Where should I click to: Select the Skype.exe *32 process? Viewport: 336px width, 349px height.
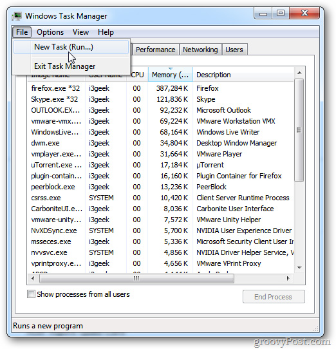tap(161, 99)
